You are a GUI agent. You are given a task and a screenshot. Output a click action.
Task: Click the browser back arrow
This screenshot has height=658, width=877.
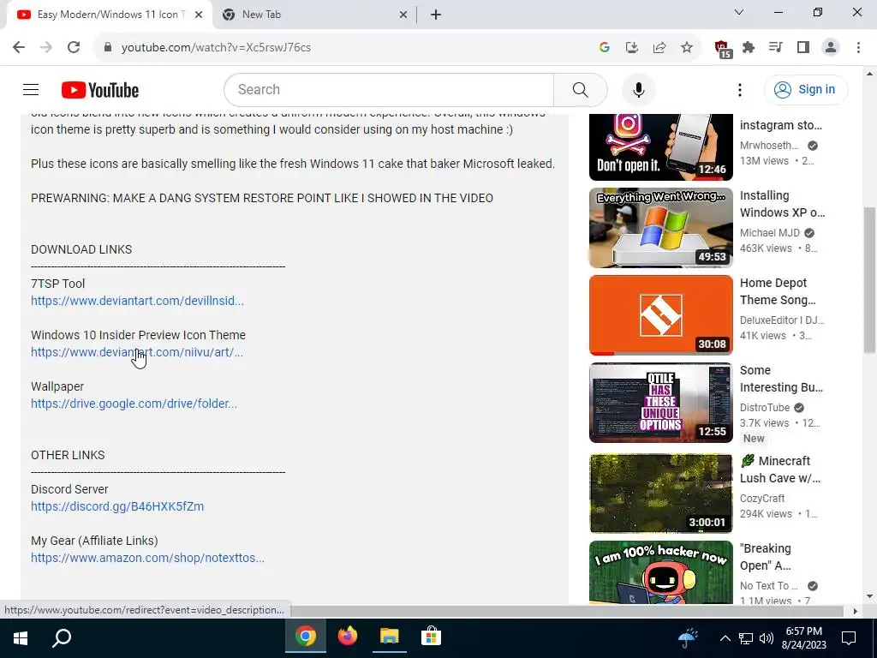tap(19, 47)
